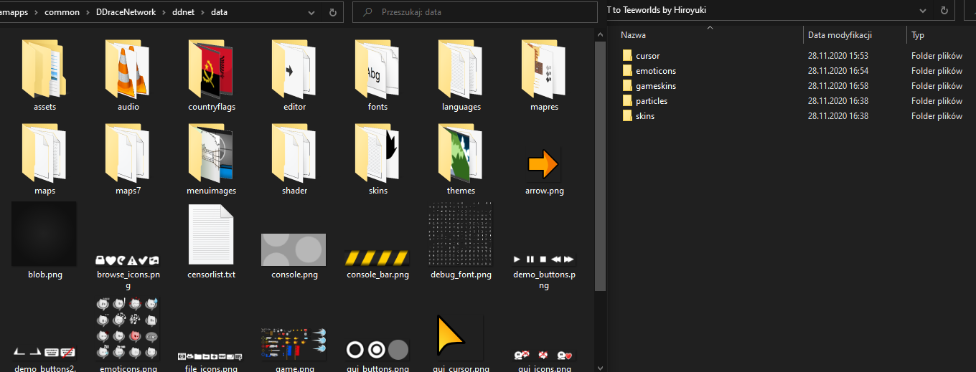Image resolution: width=976 pixels, height=372 pixels.
Task: Select the demo_buttons.png playback icons file
Action: tap(543, 259)
